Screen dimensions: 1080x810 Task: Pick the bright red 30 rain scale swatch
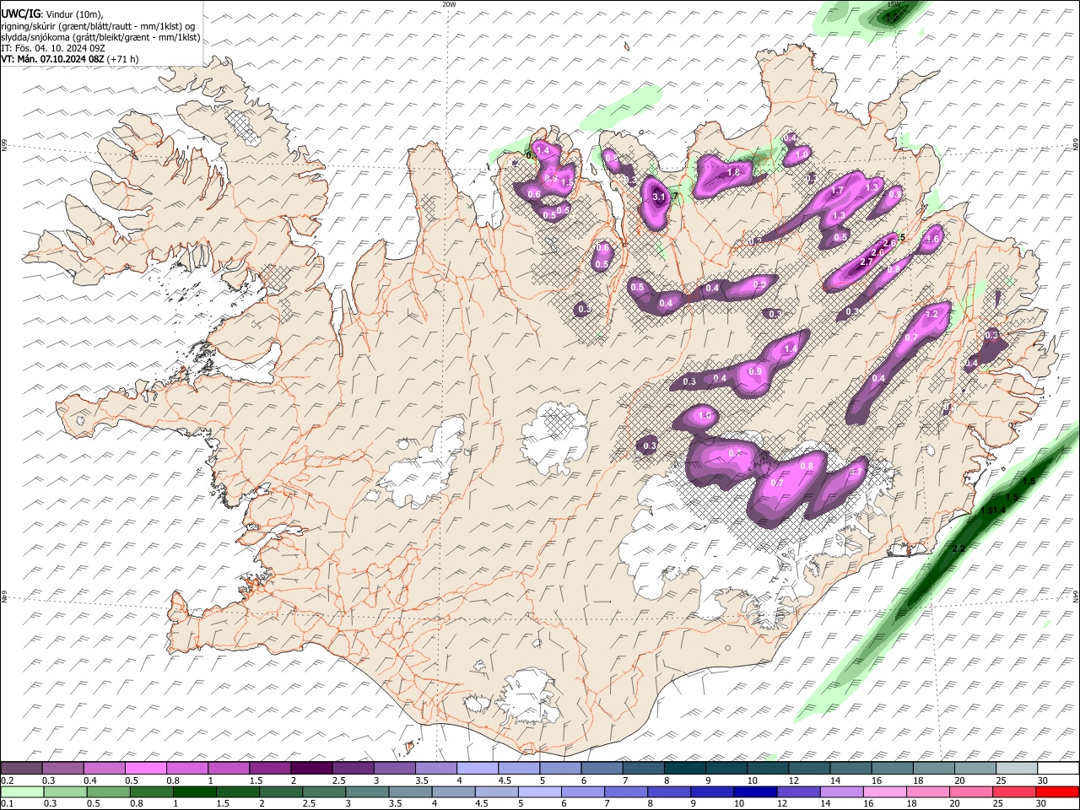pyautogui.click(x=1056, y=792)
